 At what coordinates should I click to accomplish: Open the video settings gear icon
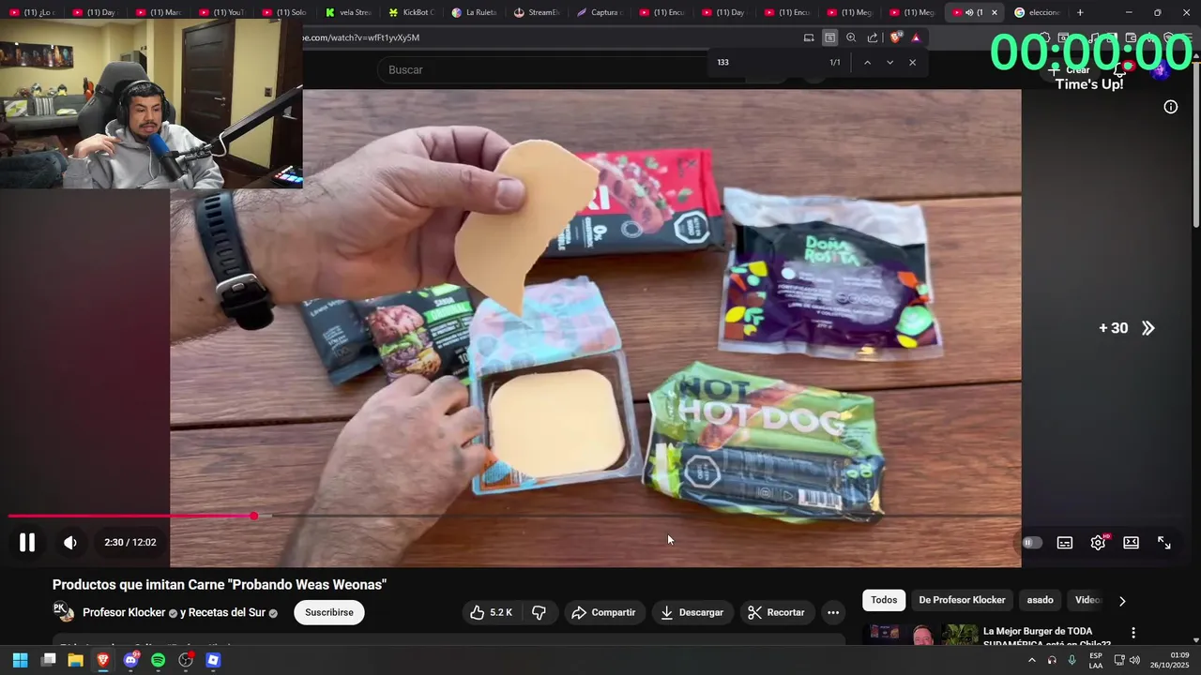tap(1098, 543)
